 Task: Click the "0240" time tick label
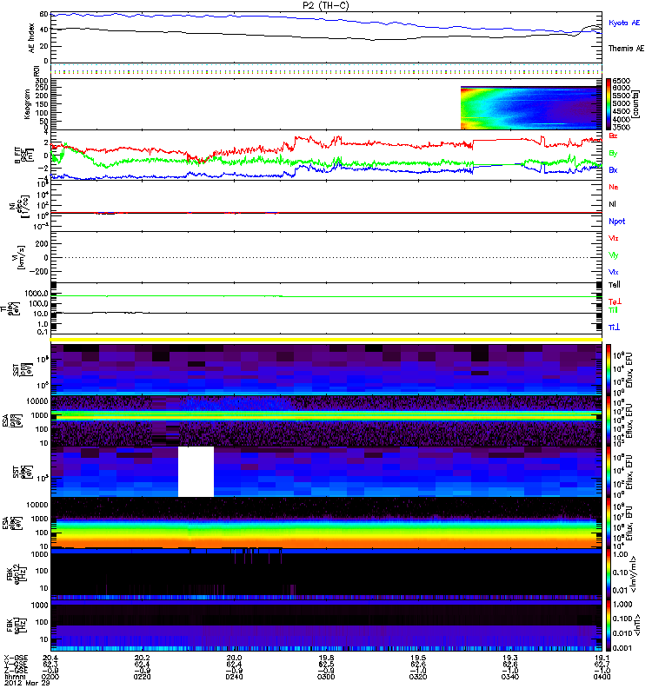pyautogui.click(x=234, y=677)
